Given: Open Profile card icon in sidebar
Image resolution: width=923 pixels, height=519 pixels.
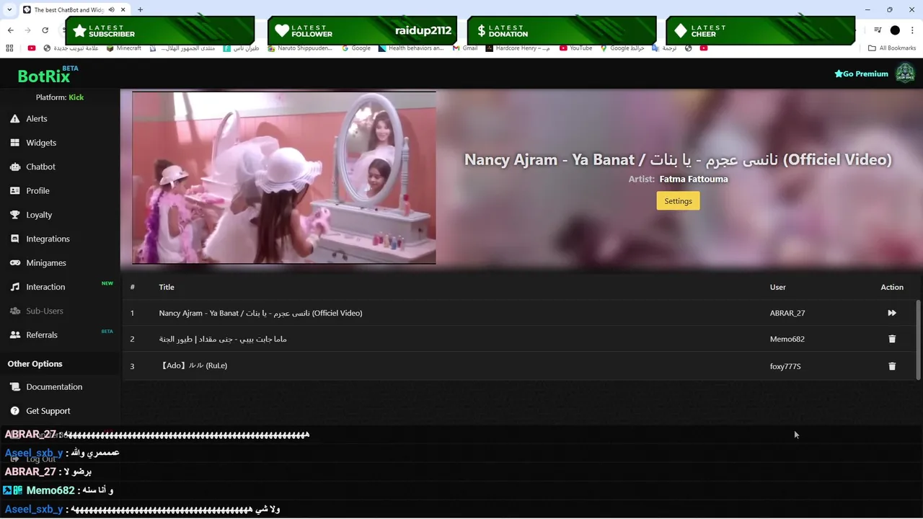Looking at the screenshot, I should coord(14,191).
